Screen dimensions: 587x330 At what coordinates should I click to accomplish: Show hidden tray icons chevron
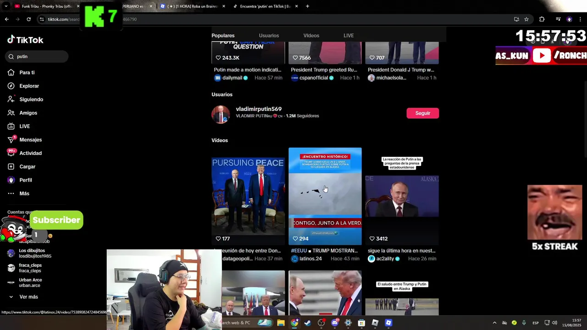click(x=494, y=323)
